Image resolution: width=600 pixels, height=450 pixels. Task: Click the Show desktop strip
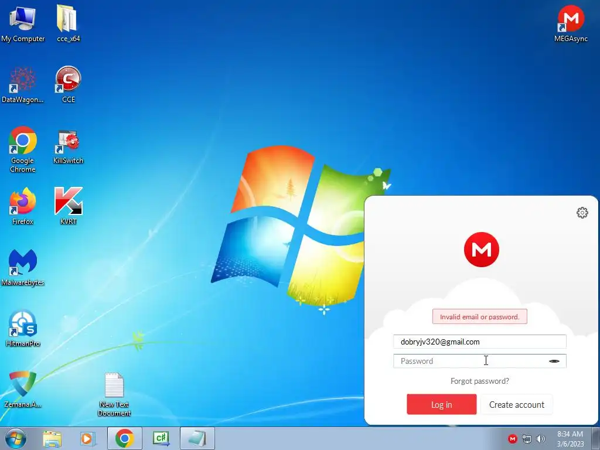tap(596, 438)
